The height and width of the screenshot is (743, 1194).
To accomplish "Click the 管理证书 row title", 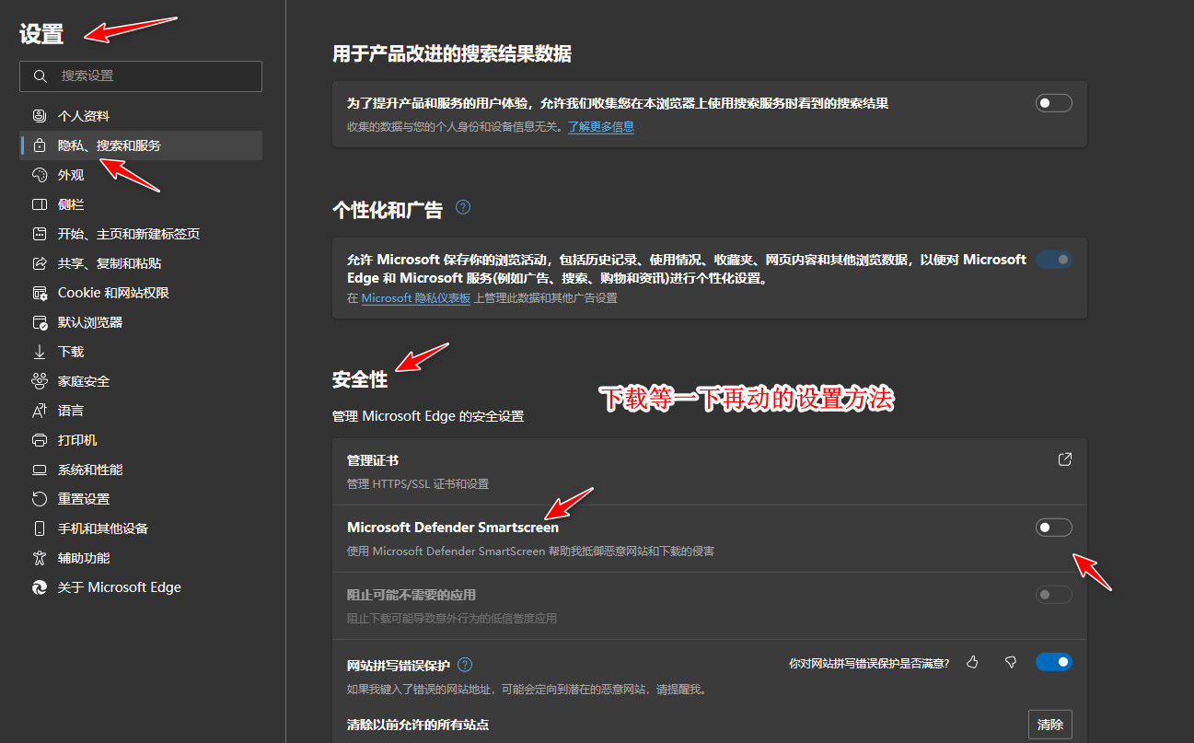I will point(373,460).
